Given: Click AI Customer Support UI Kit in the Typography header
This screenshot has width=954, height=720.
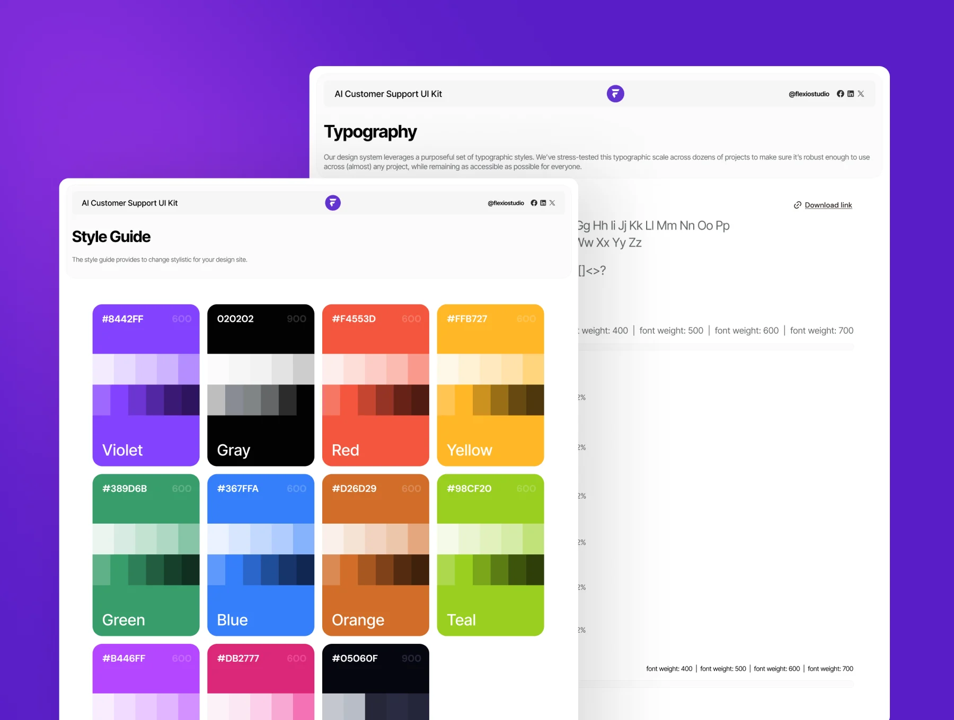Looking at the screenshot, I should click(388, 94).
